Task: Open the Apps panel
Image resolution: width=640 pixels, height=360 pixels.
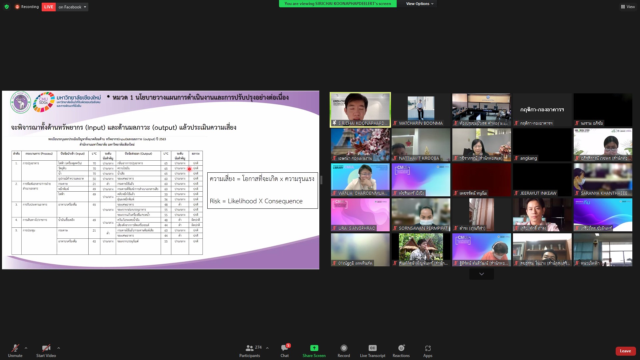Action: [428, 348]
